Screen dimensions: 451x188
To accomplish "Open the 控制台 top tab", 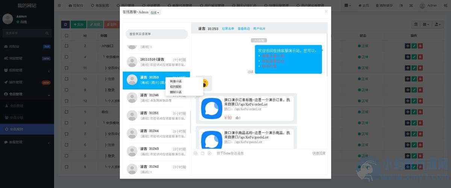I will point(76,6).
